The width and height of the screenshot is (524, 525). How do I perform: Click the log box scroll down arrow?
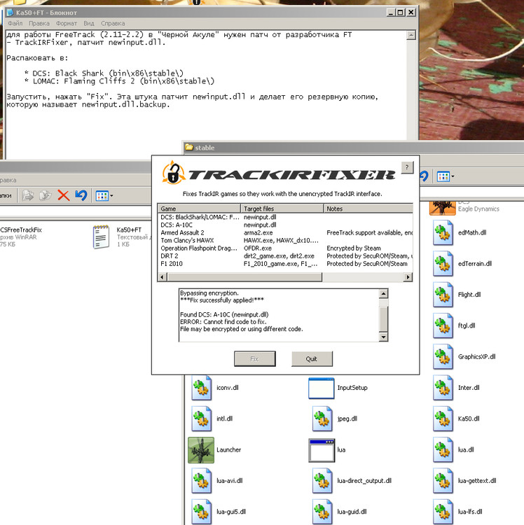[384, 337]
